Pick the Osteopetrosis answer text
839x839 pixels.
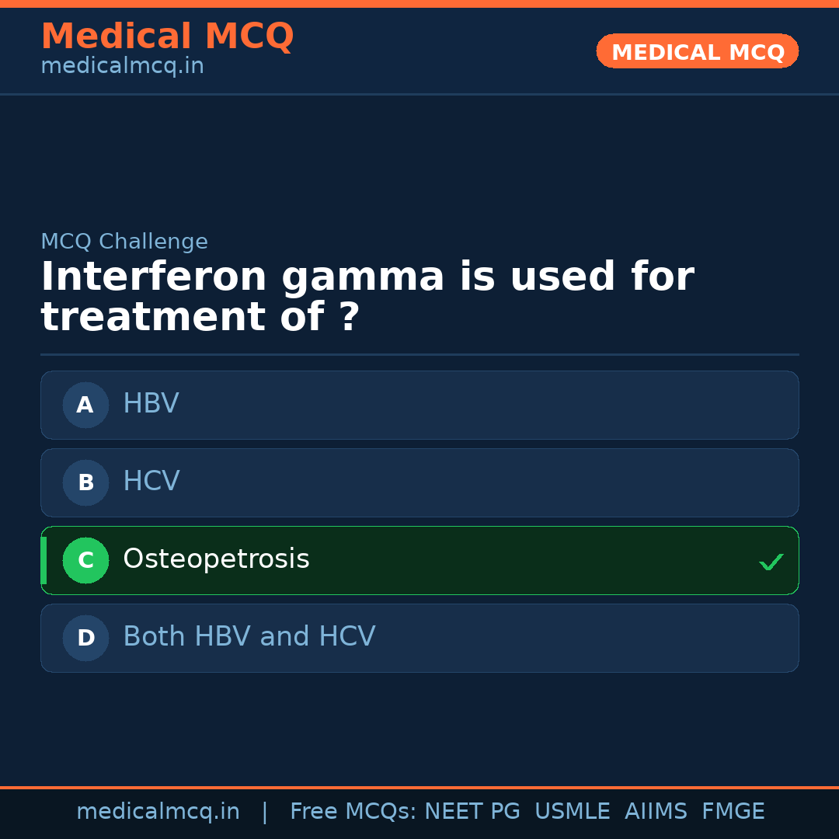pyautogui.click(x=216, y=559)
